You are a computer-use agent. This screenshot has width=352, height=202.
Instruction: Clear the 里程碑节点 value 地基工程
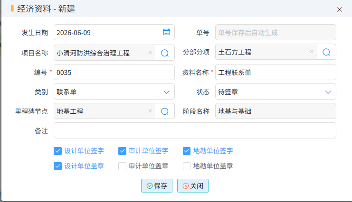(150, 111)
